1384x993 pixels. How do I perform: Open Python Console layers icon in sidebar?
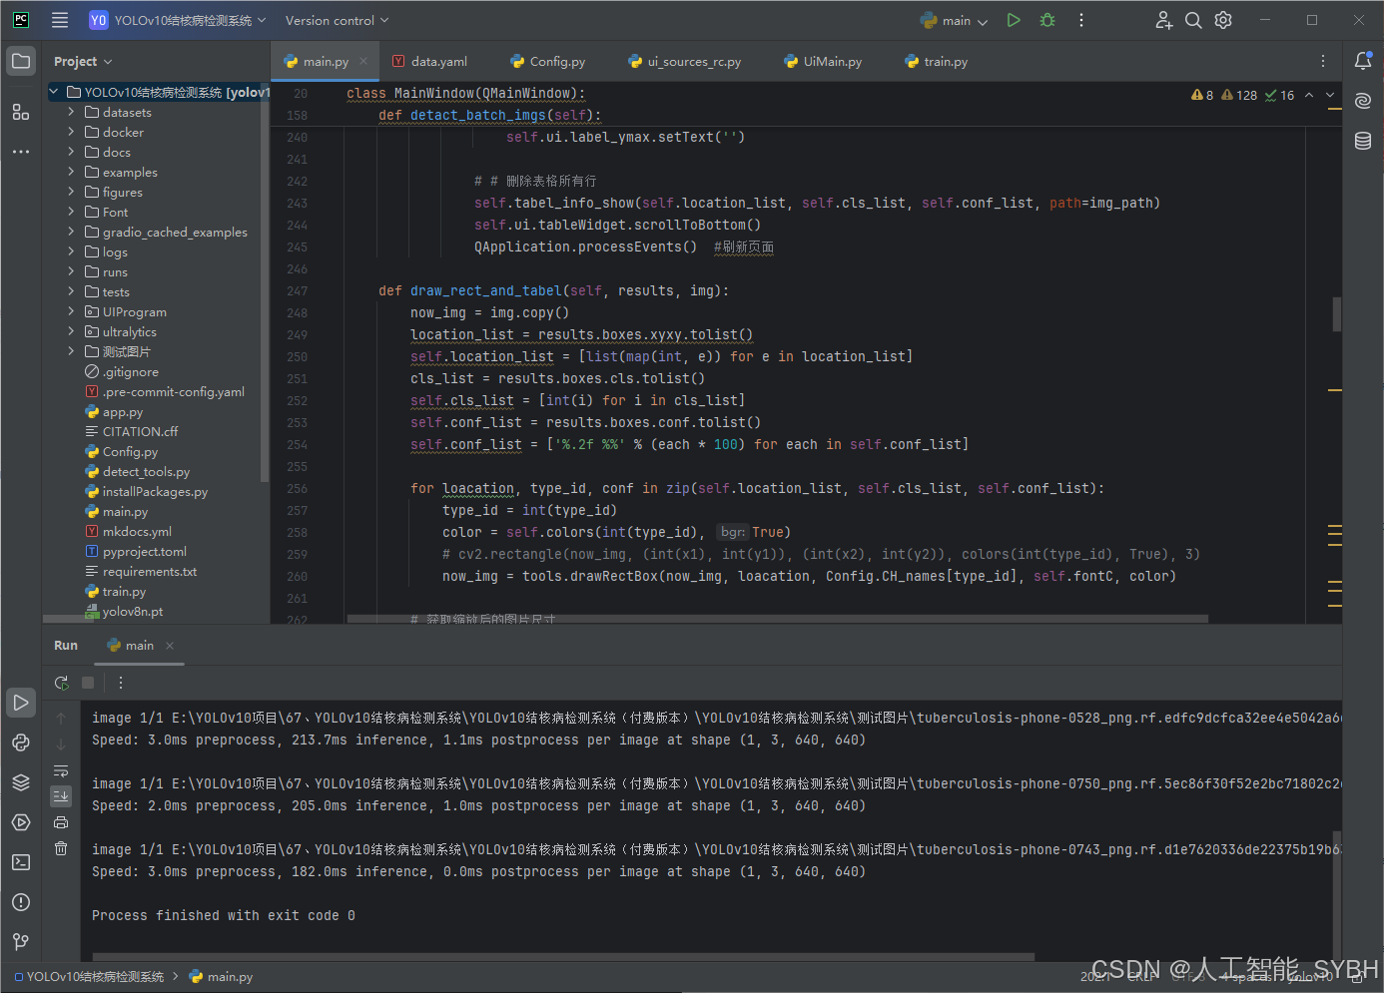(21, 782)
